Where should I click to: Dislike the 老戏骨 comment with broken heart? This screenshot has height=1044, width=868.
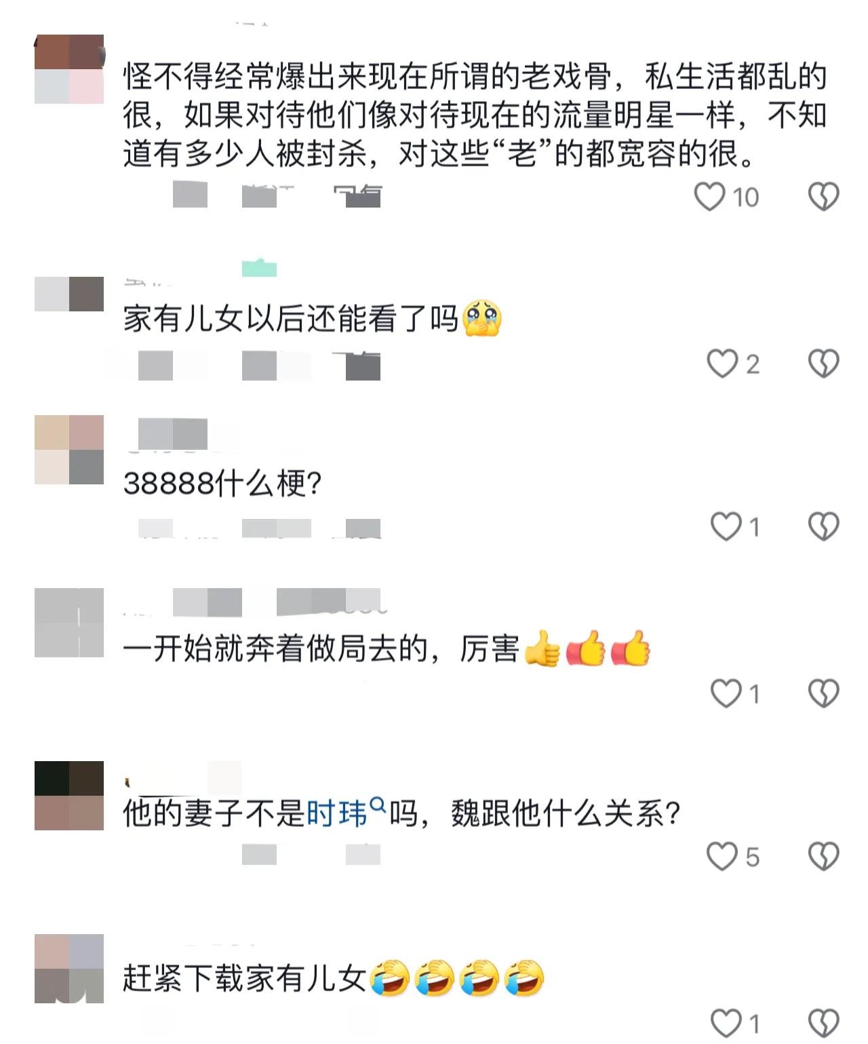824,197
